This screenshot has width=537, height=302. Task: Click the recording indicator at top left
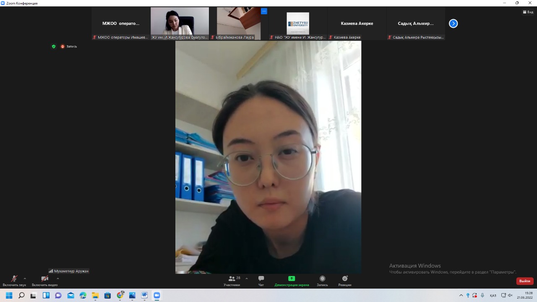pyautogui.click(x=69, y=47)
